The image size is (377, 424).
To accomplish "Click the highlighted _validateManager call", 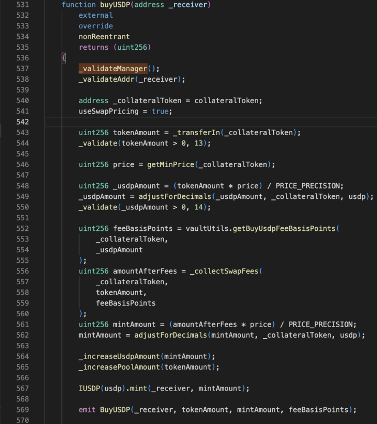I will coord(113,69).
